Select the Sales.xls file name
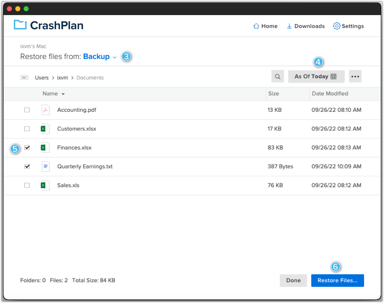The height and width of the screenshot is (303, 384). coord(68,185)
